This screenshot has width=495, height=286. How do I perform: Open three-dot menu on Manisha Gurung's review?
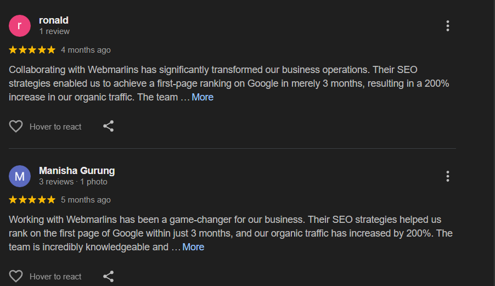click(x=448, y=176)
